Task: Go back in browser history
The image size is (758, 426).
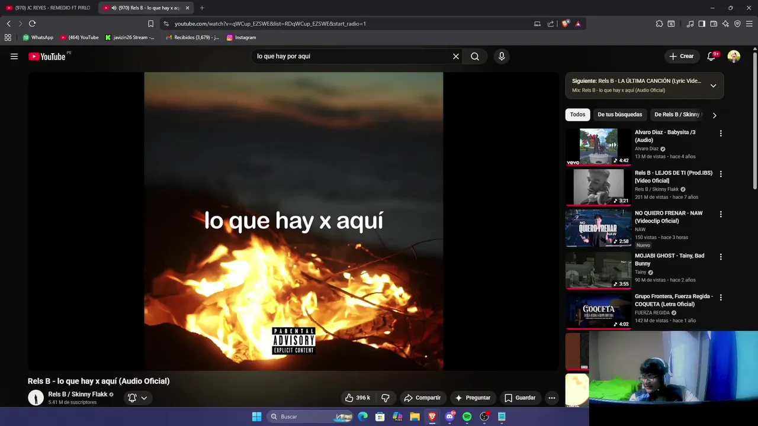Action: click(8, 24)
